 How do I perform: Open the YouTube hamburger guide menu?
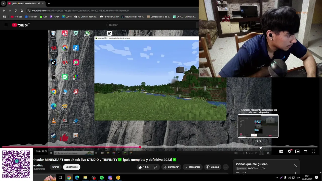pos(6,25)
